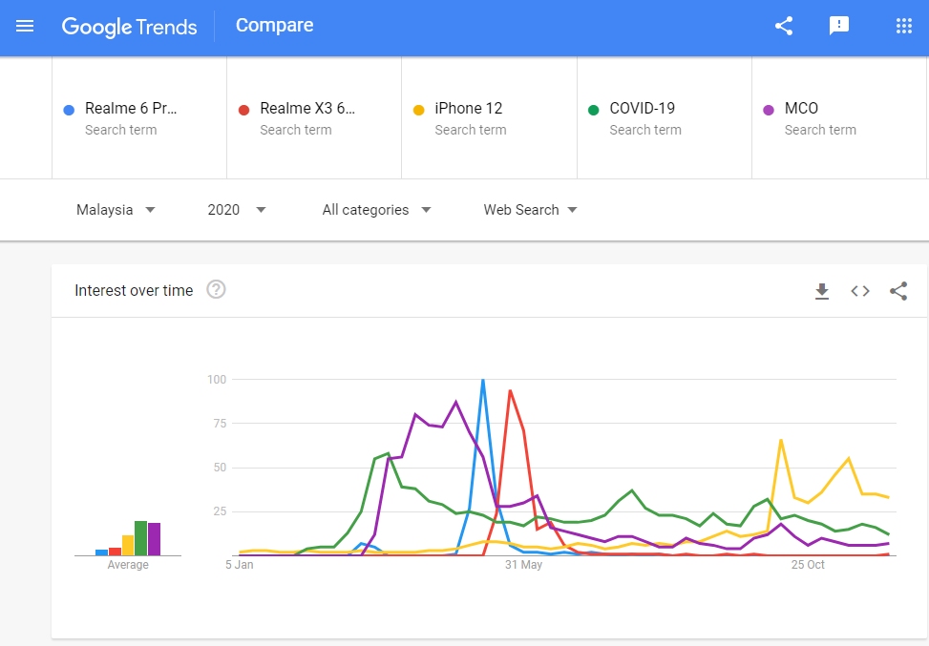Download Interest over time CSV
The height and width of the screenshot is (646, 929).
(822, 291)
